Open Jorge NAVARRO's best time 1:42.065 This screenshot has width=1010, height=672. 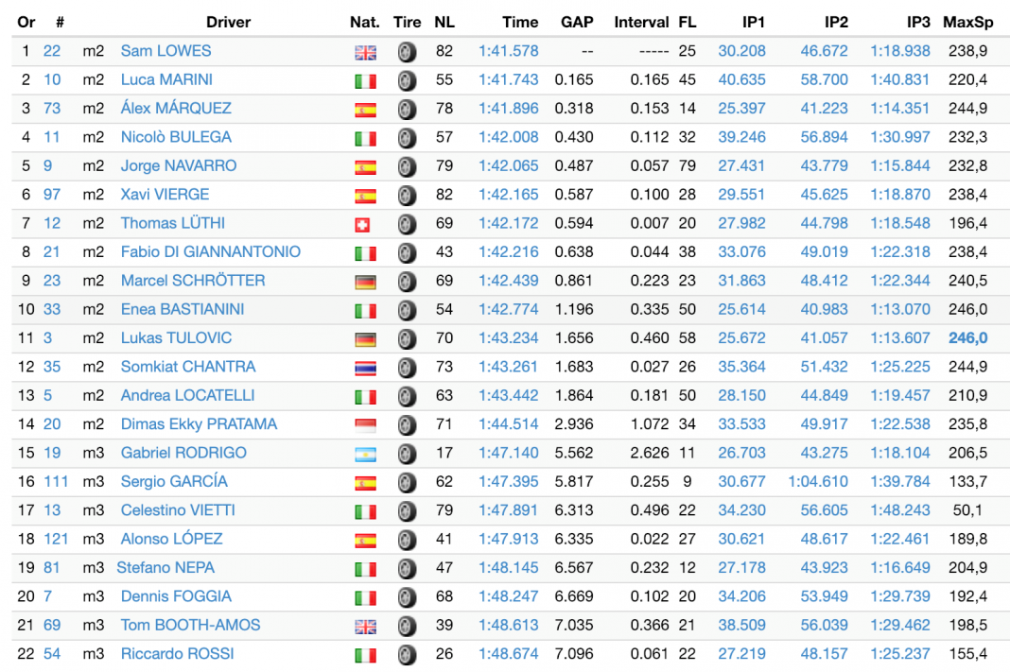508,165
